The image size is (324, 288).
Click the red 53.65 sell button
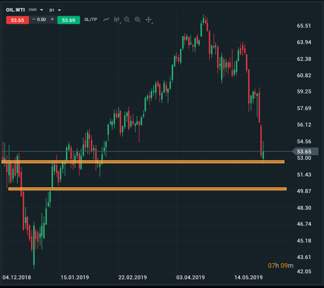[x=17, y=20]
